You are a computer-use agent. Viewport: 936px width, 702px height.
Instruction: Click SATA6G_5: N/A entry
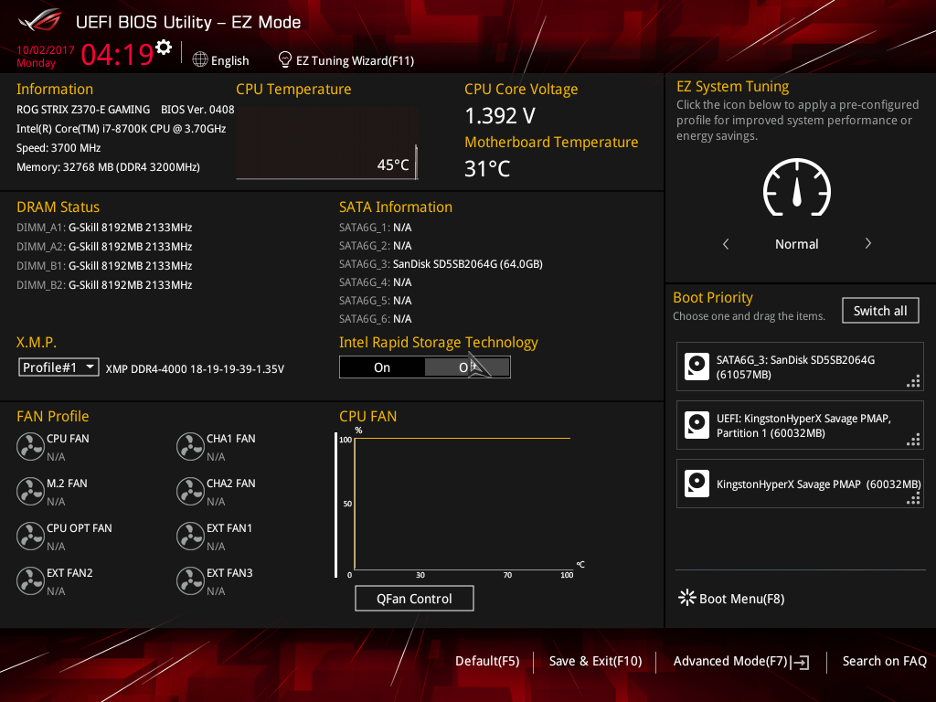[x=376, y=300]
